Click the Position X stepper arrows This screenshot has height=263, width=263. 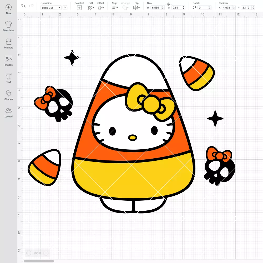pyautogui.click(x=234, y=8)
